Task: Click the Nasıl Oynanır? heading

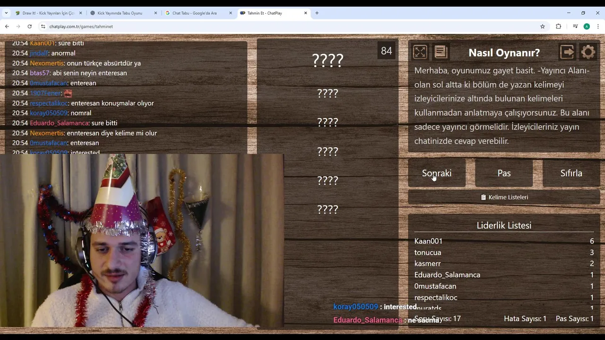Action: pyautogui.click(x=504, y=52)
